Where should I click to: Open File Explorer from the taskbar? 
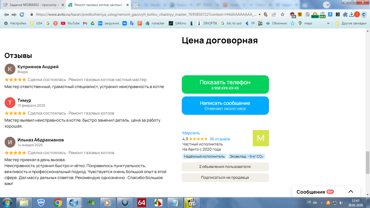coord(24,203)
